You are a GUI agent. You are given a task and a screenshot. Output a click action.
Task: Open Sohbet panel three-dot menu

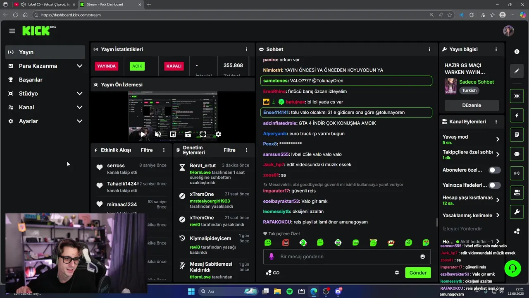[429, 49]
